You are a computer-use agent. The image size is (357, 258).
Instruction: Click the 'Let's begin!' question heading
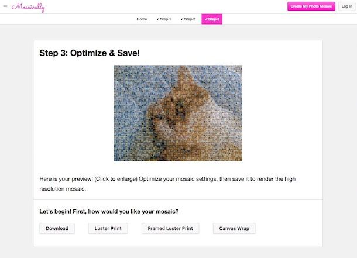click(x=109, y=212)
